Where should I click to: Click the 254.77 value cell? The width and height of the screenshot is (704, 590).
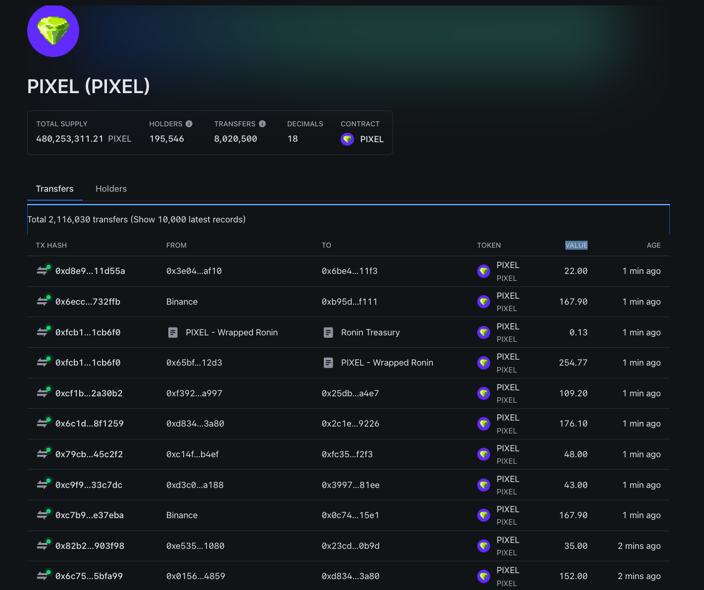click(573, 363)
